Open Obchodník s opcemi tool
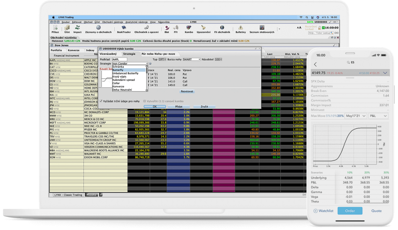398x230 pixels. [x=146, y=29]
